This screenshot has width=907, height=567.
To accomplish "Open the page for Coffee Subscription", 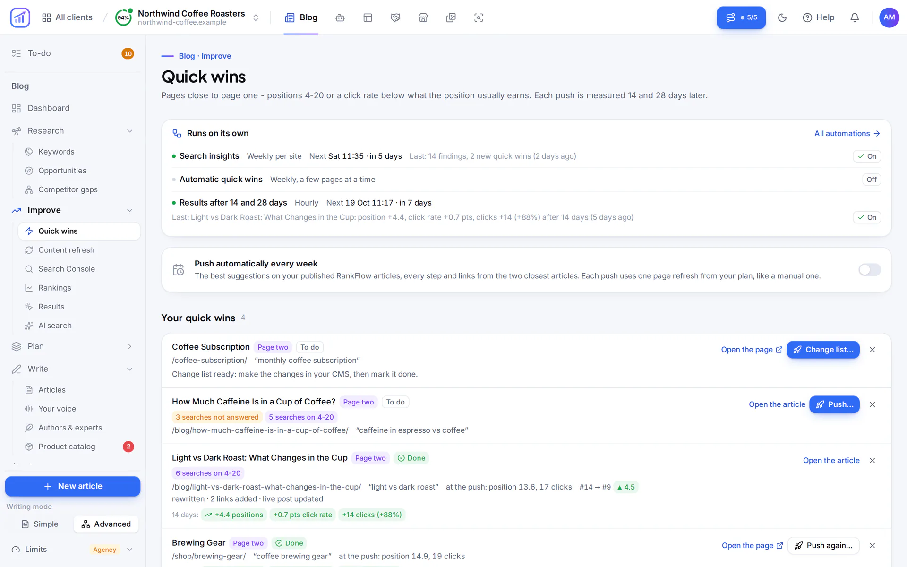I will [752, 350].
